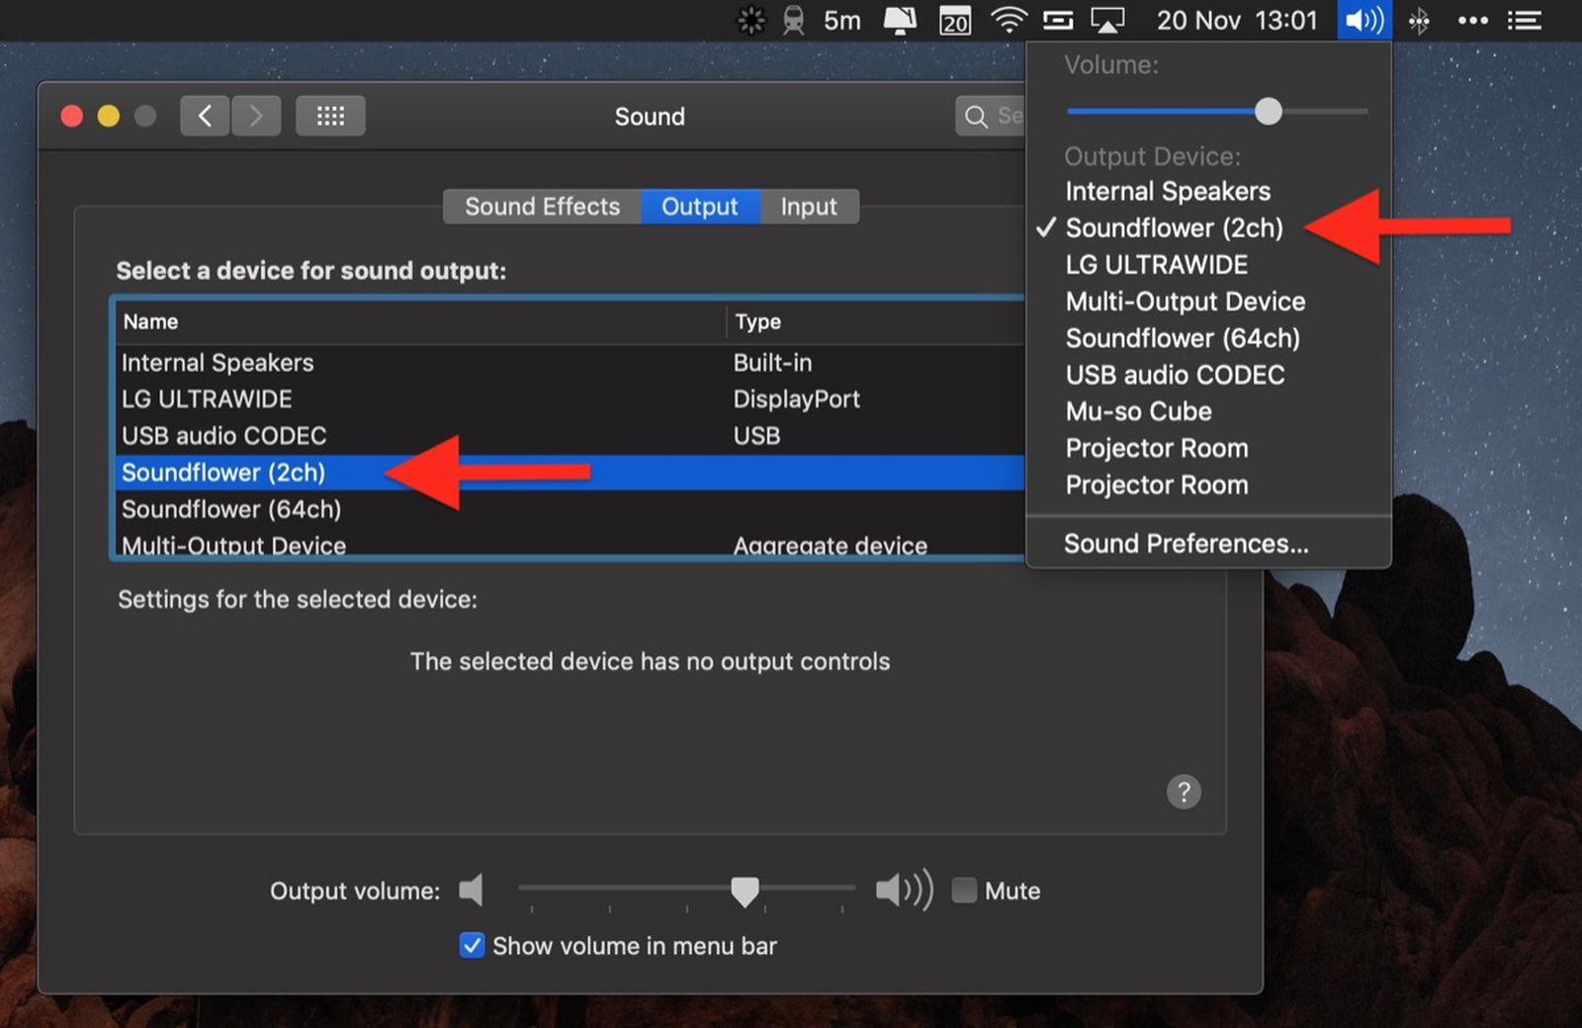
Task: Enable the Mute checkbox
Action: 964,891
